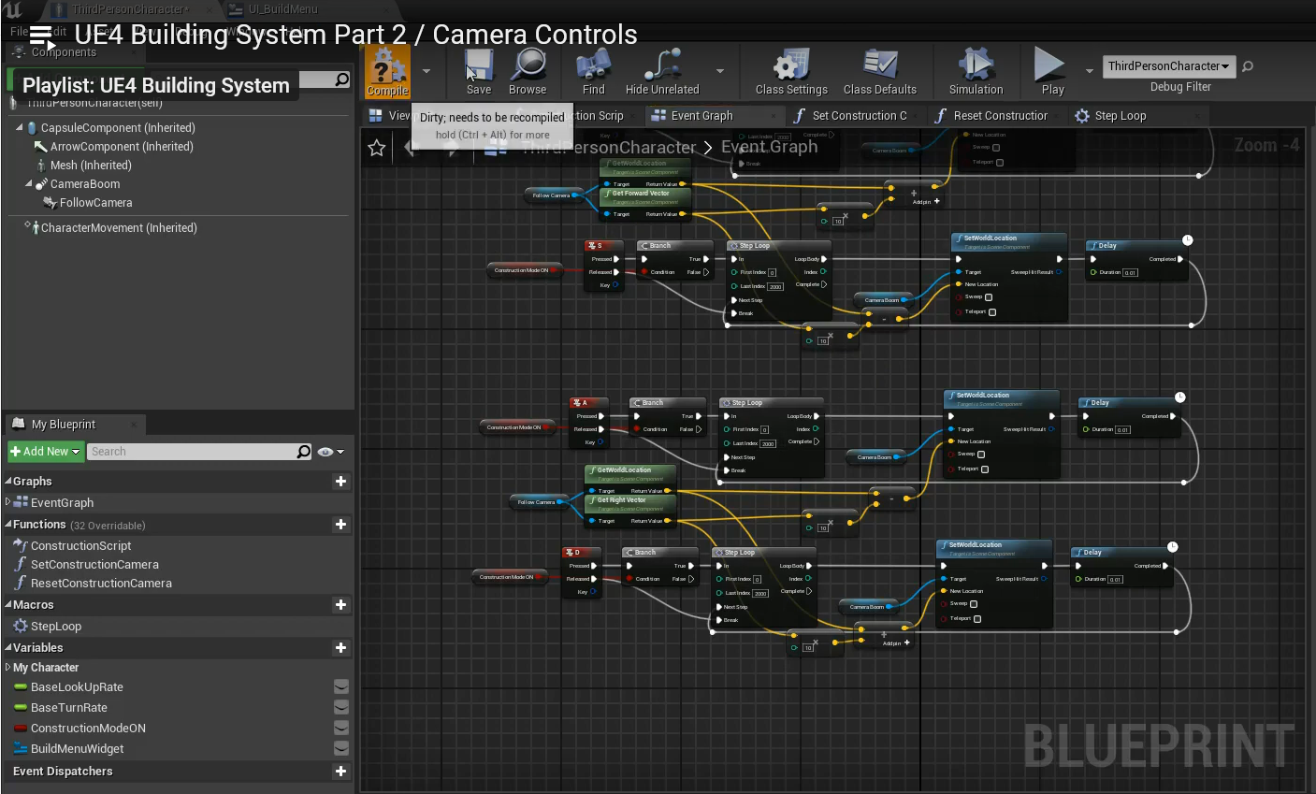Collapse the CameraBoom component tree
The image size is (1316, 794).
(x=29, y=184)
